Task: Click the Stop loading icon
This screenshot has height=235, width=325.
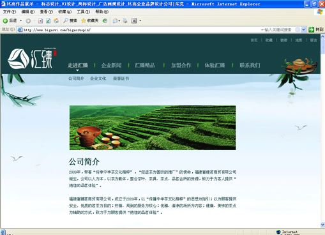Action: [x=40, y=20]
